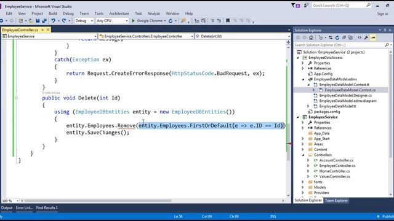Toggle auto-hide pin on Solution Explorer
The width and height of the screenshot is (394, 221).
[385, 30]
